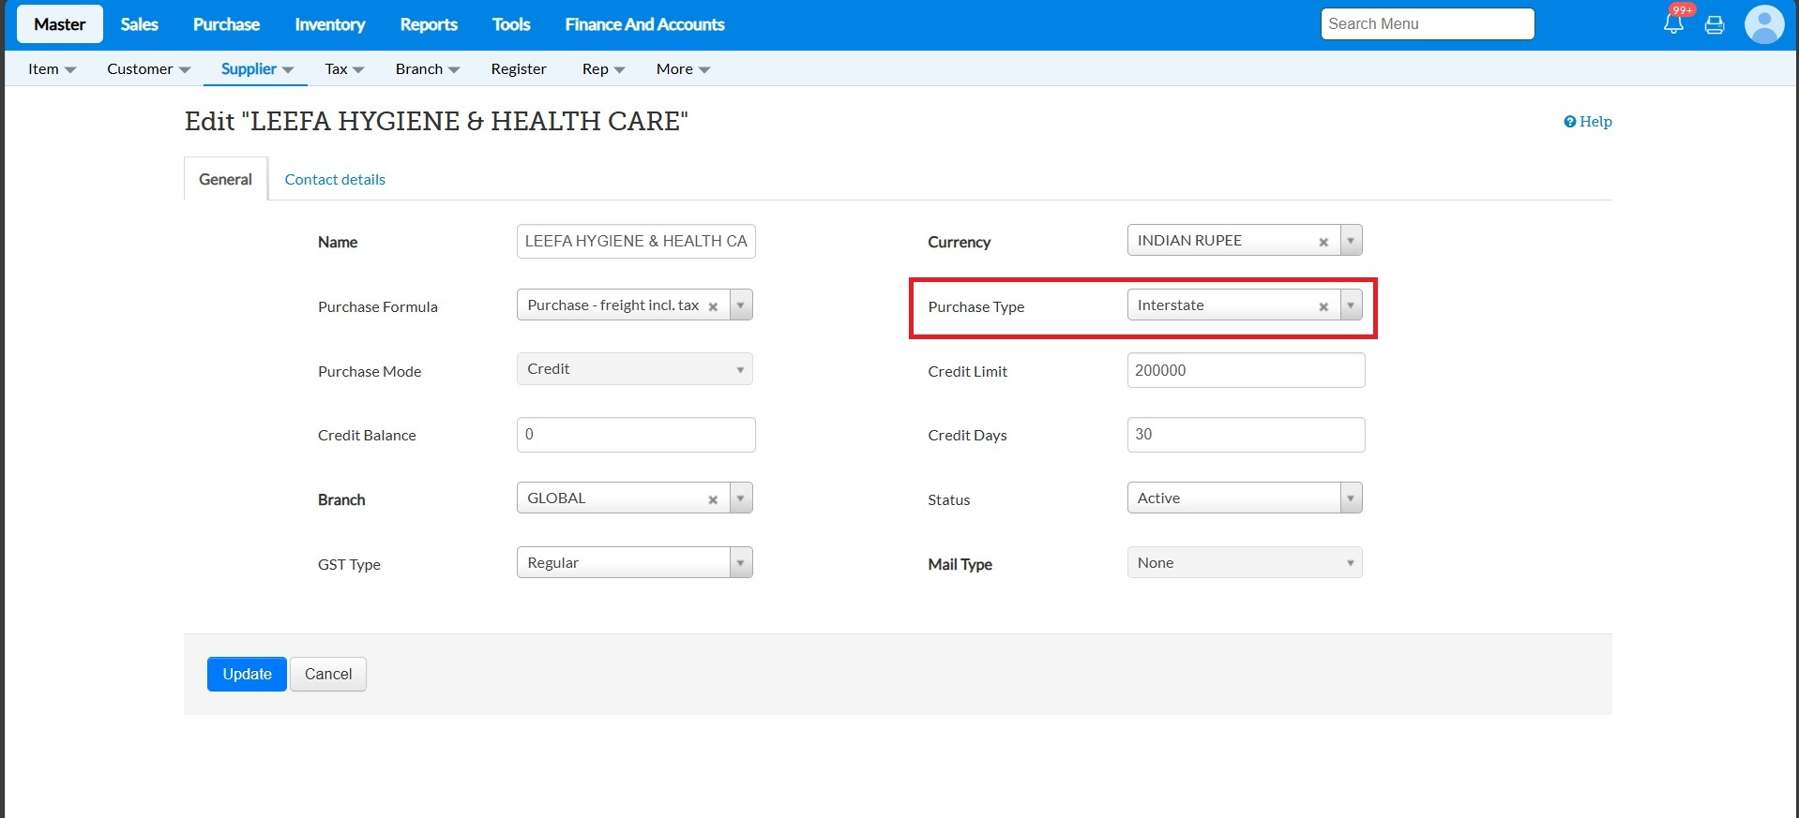Clear the GLOBAL branch selection
Image resolution: width=1799 pixels, height=818 pixels.
(x=713, y=499)
